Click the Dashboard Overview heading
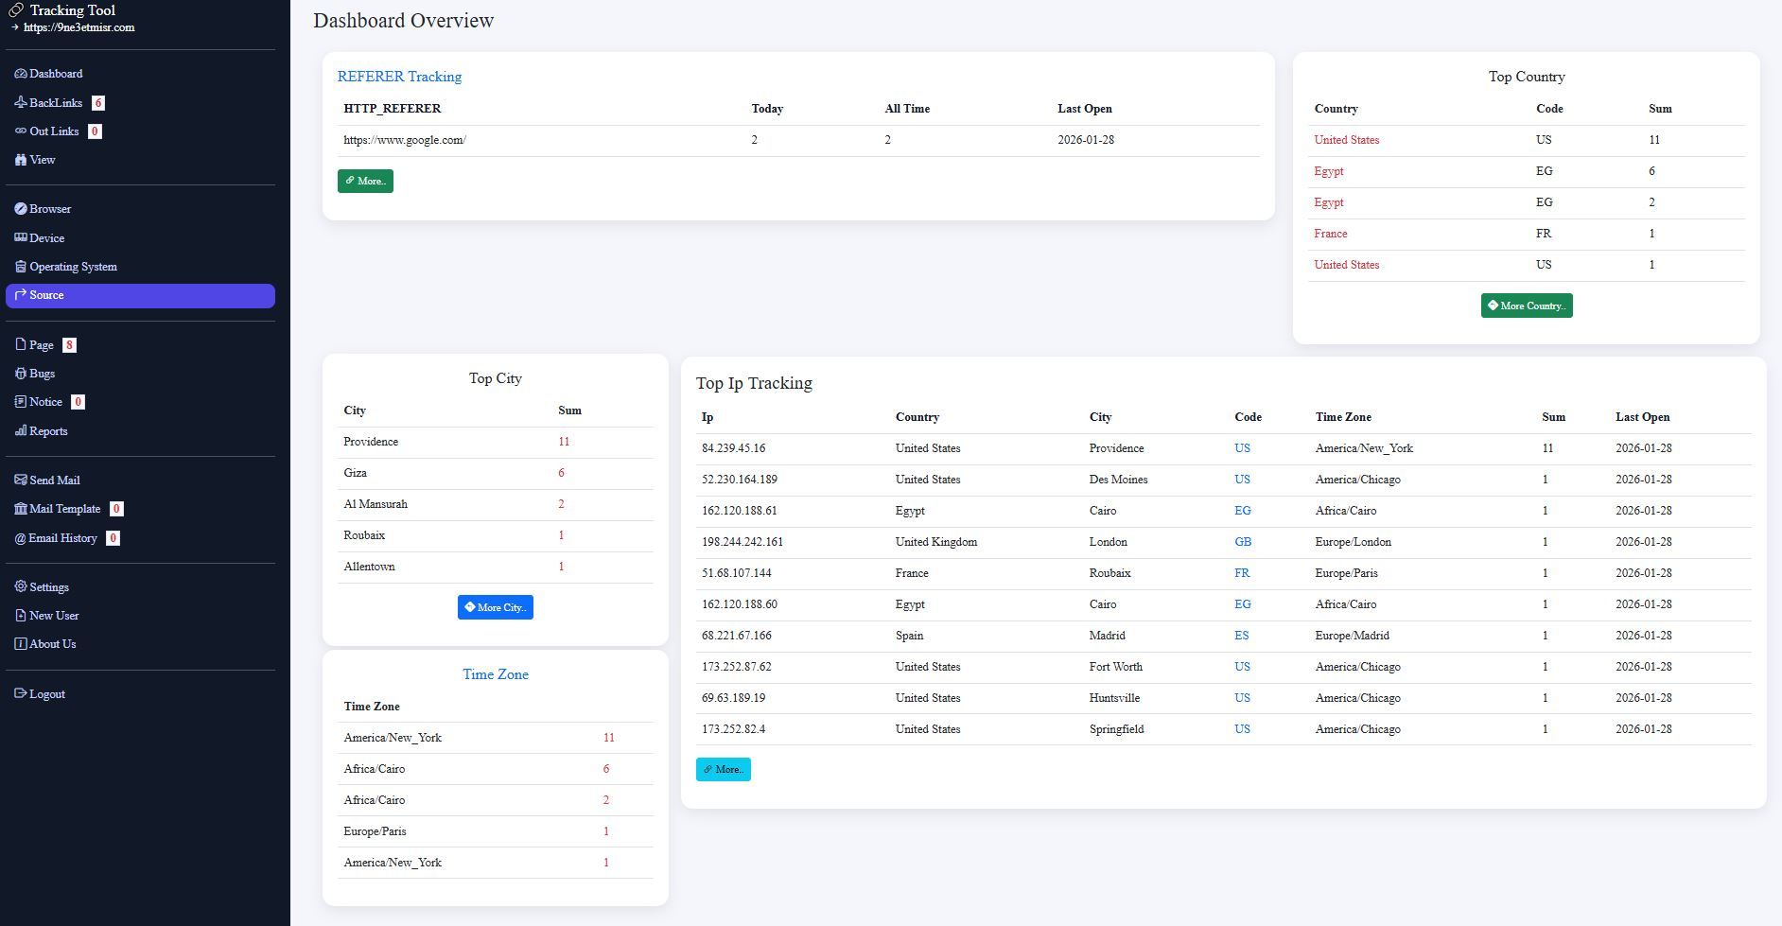Image resolution: width=1782 pixels, height=926 pixels. 404,21
